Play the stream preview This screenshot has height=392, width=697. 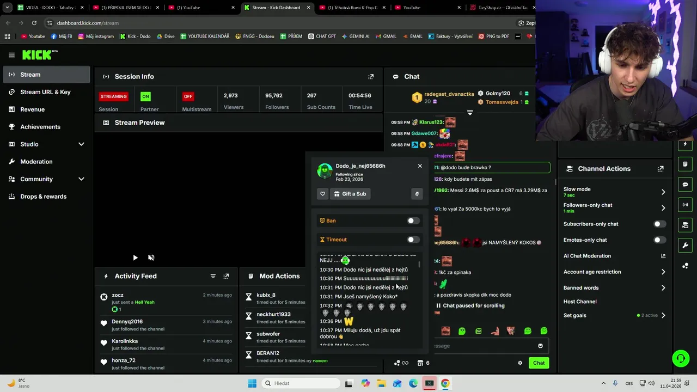pos(135,258)
